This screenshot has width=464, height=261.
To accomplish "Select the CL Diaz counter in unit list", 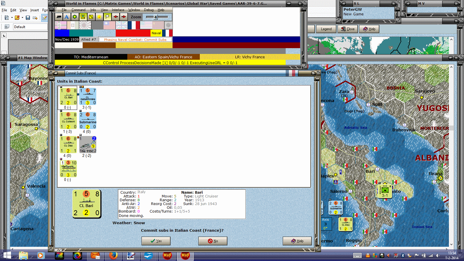I will coord(68,144).
